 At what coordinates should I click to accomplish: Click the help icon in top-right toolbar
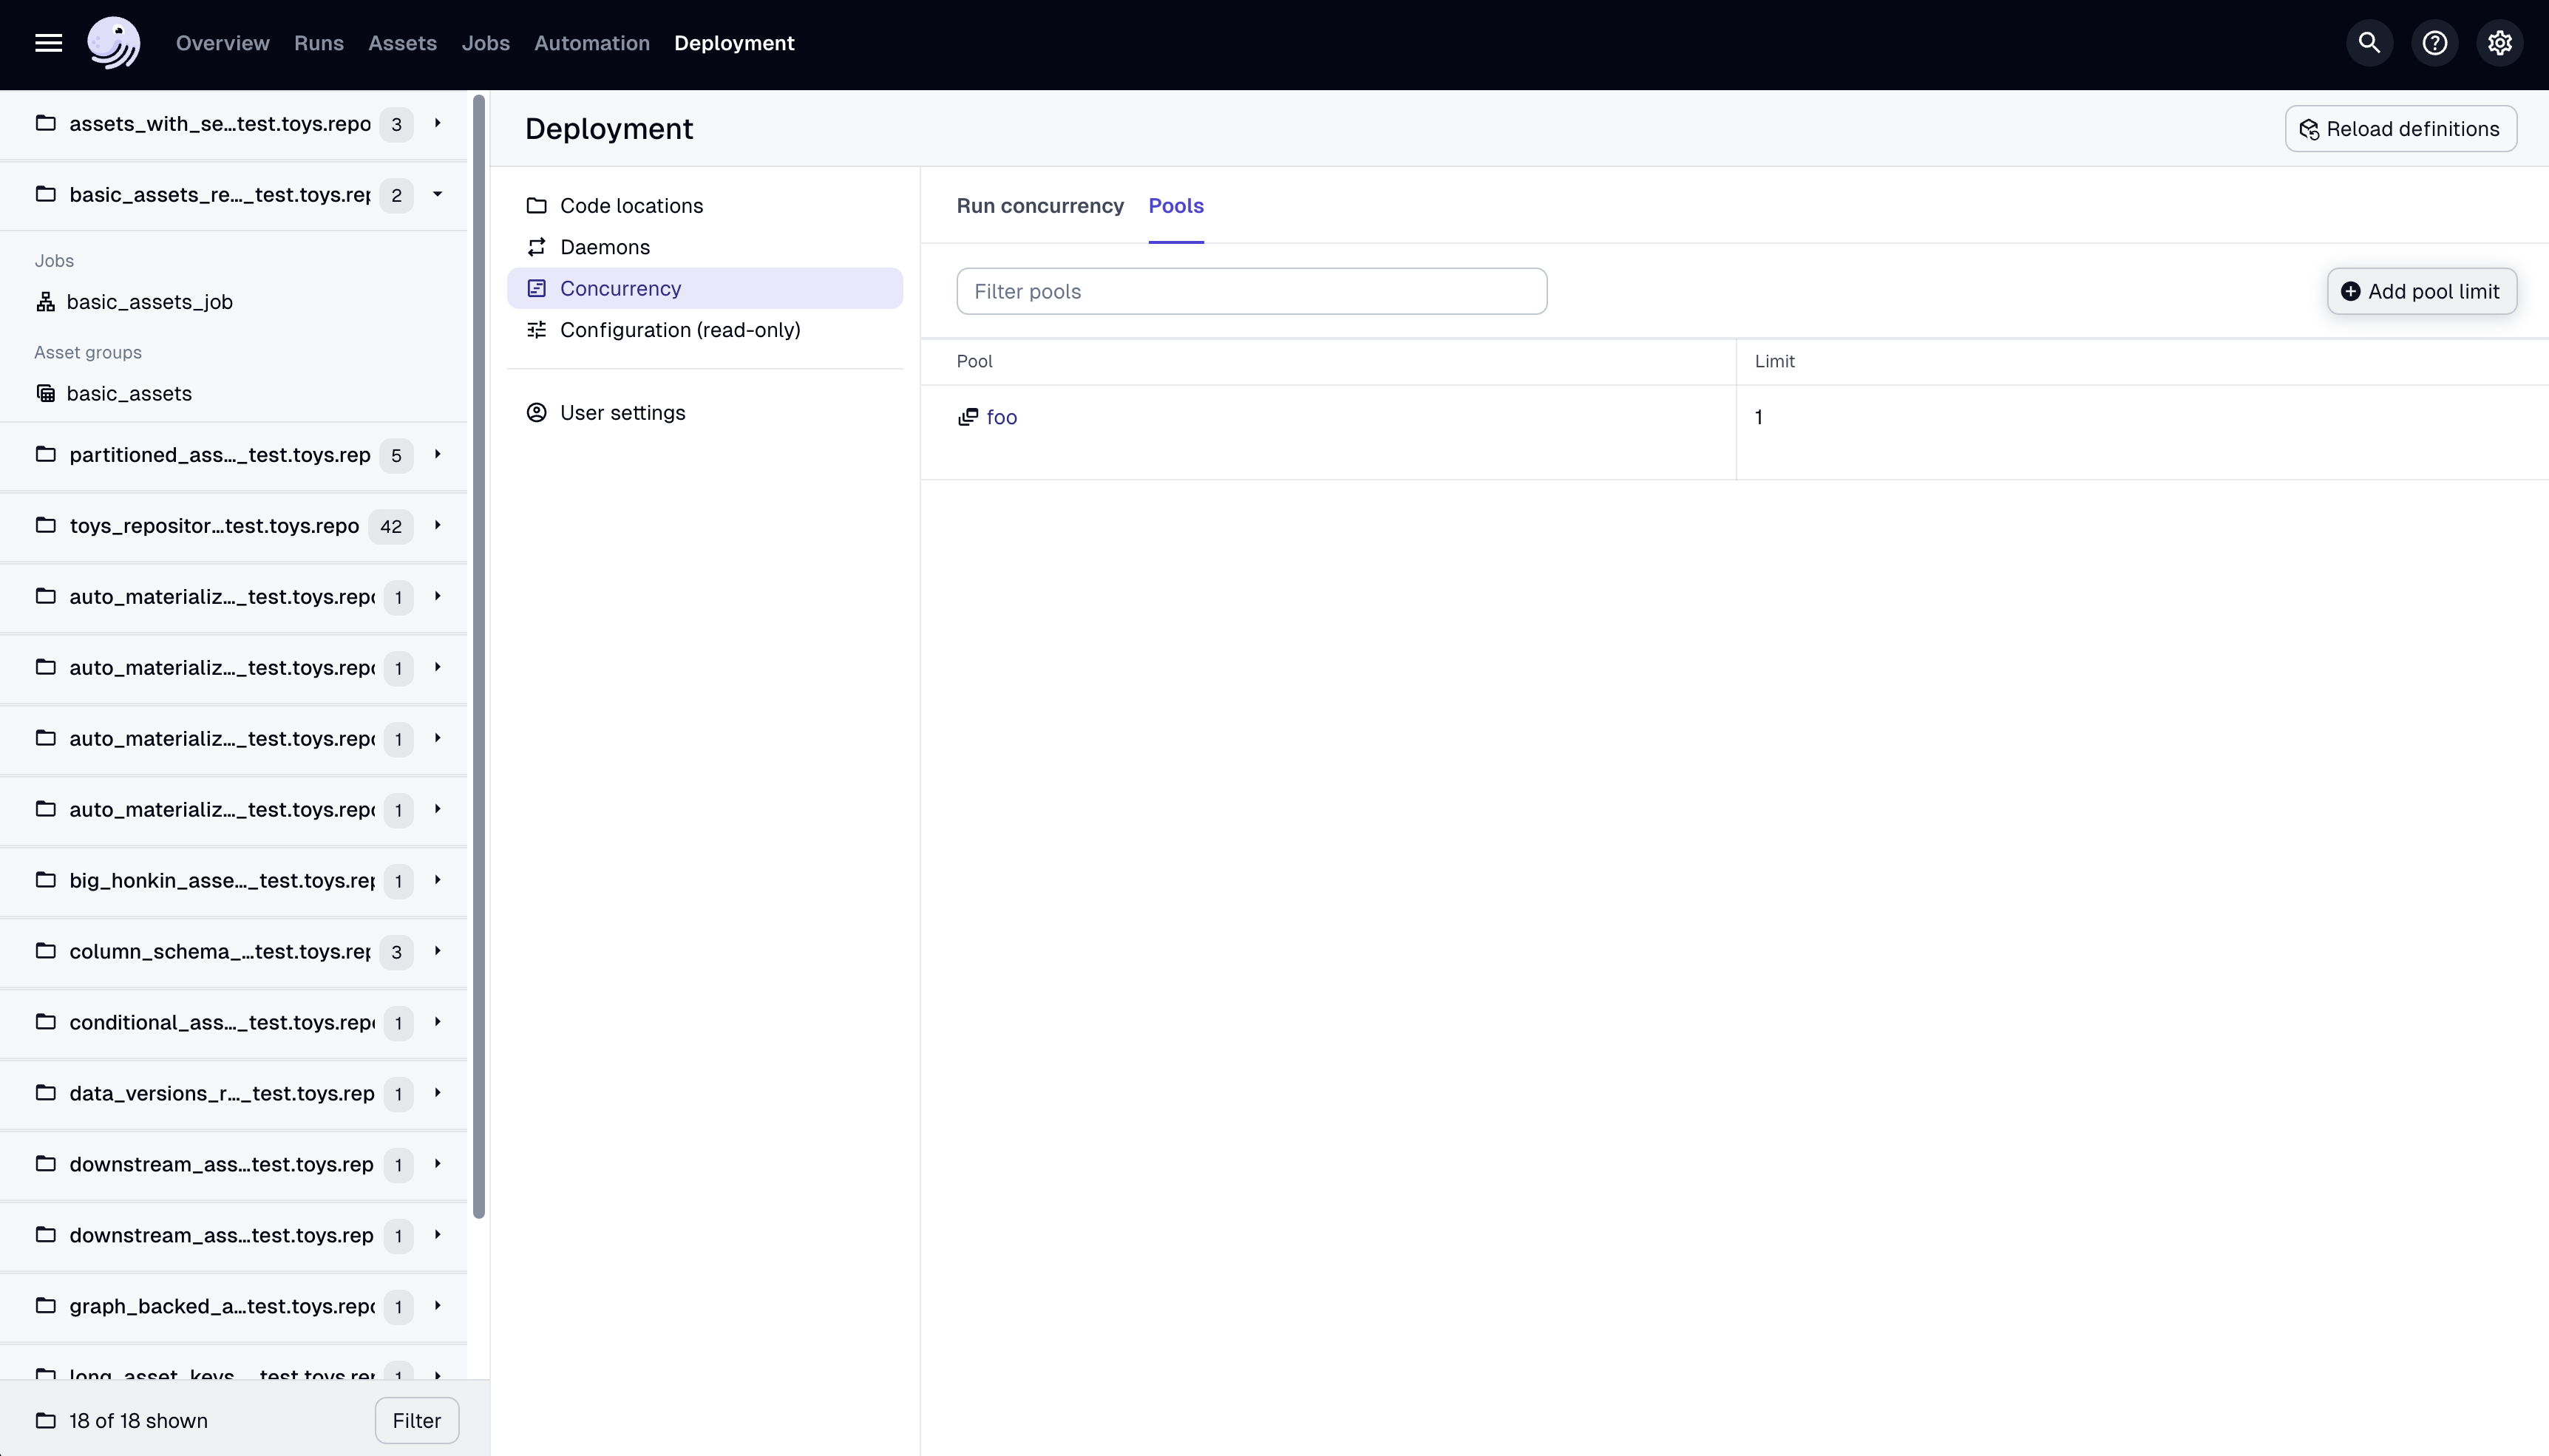pos(2435,42)
